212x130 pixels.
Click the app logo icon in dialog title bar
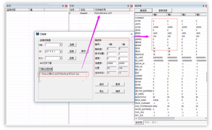pyautogui.click(x=37, y=34)
